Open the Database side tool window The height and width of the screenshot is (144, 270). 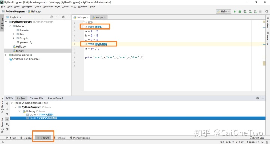click(268, 38)
